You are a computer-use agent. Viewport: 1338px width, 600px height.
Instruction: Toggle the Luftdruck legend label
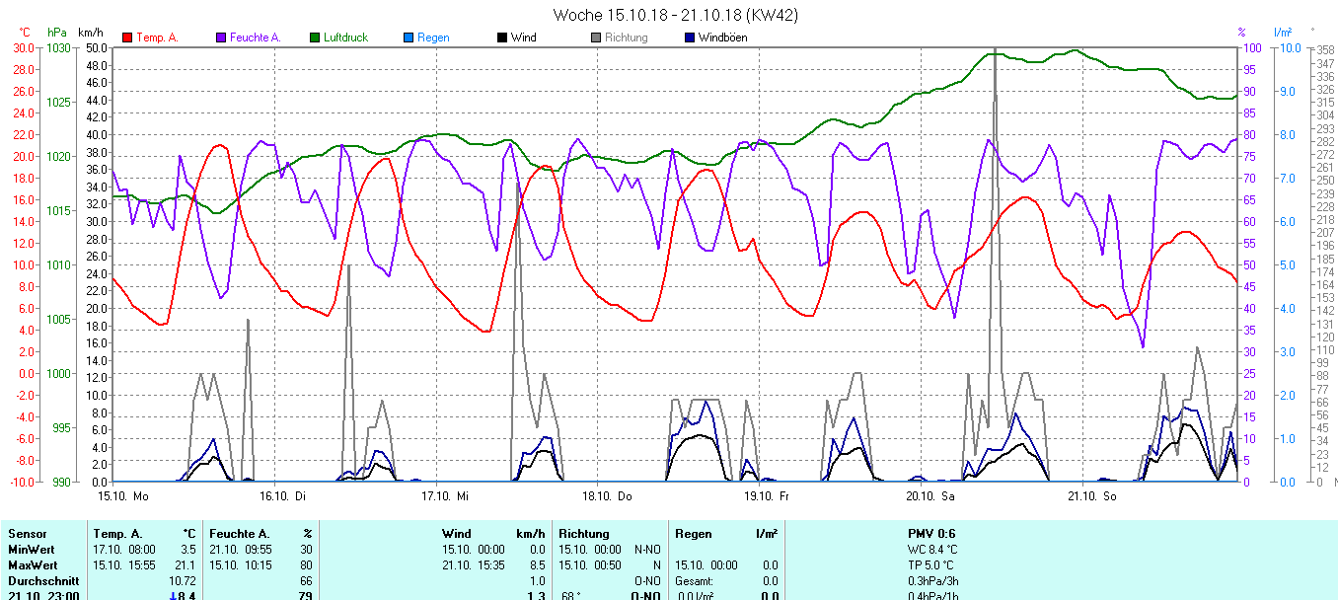(x=345, y=37)
